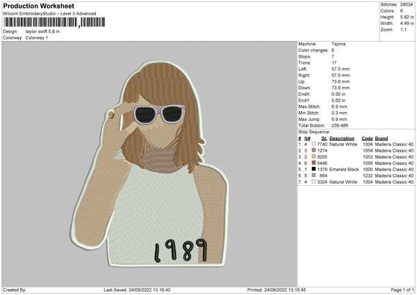
Task: Click thread code '1000' in stop 5 row
Action: [x=368, y=169]
